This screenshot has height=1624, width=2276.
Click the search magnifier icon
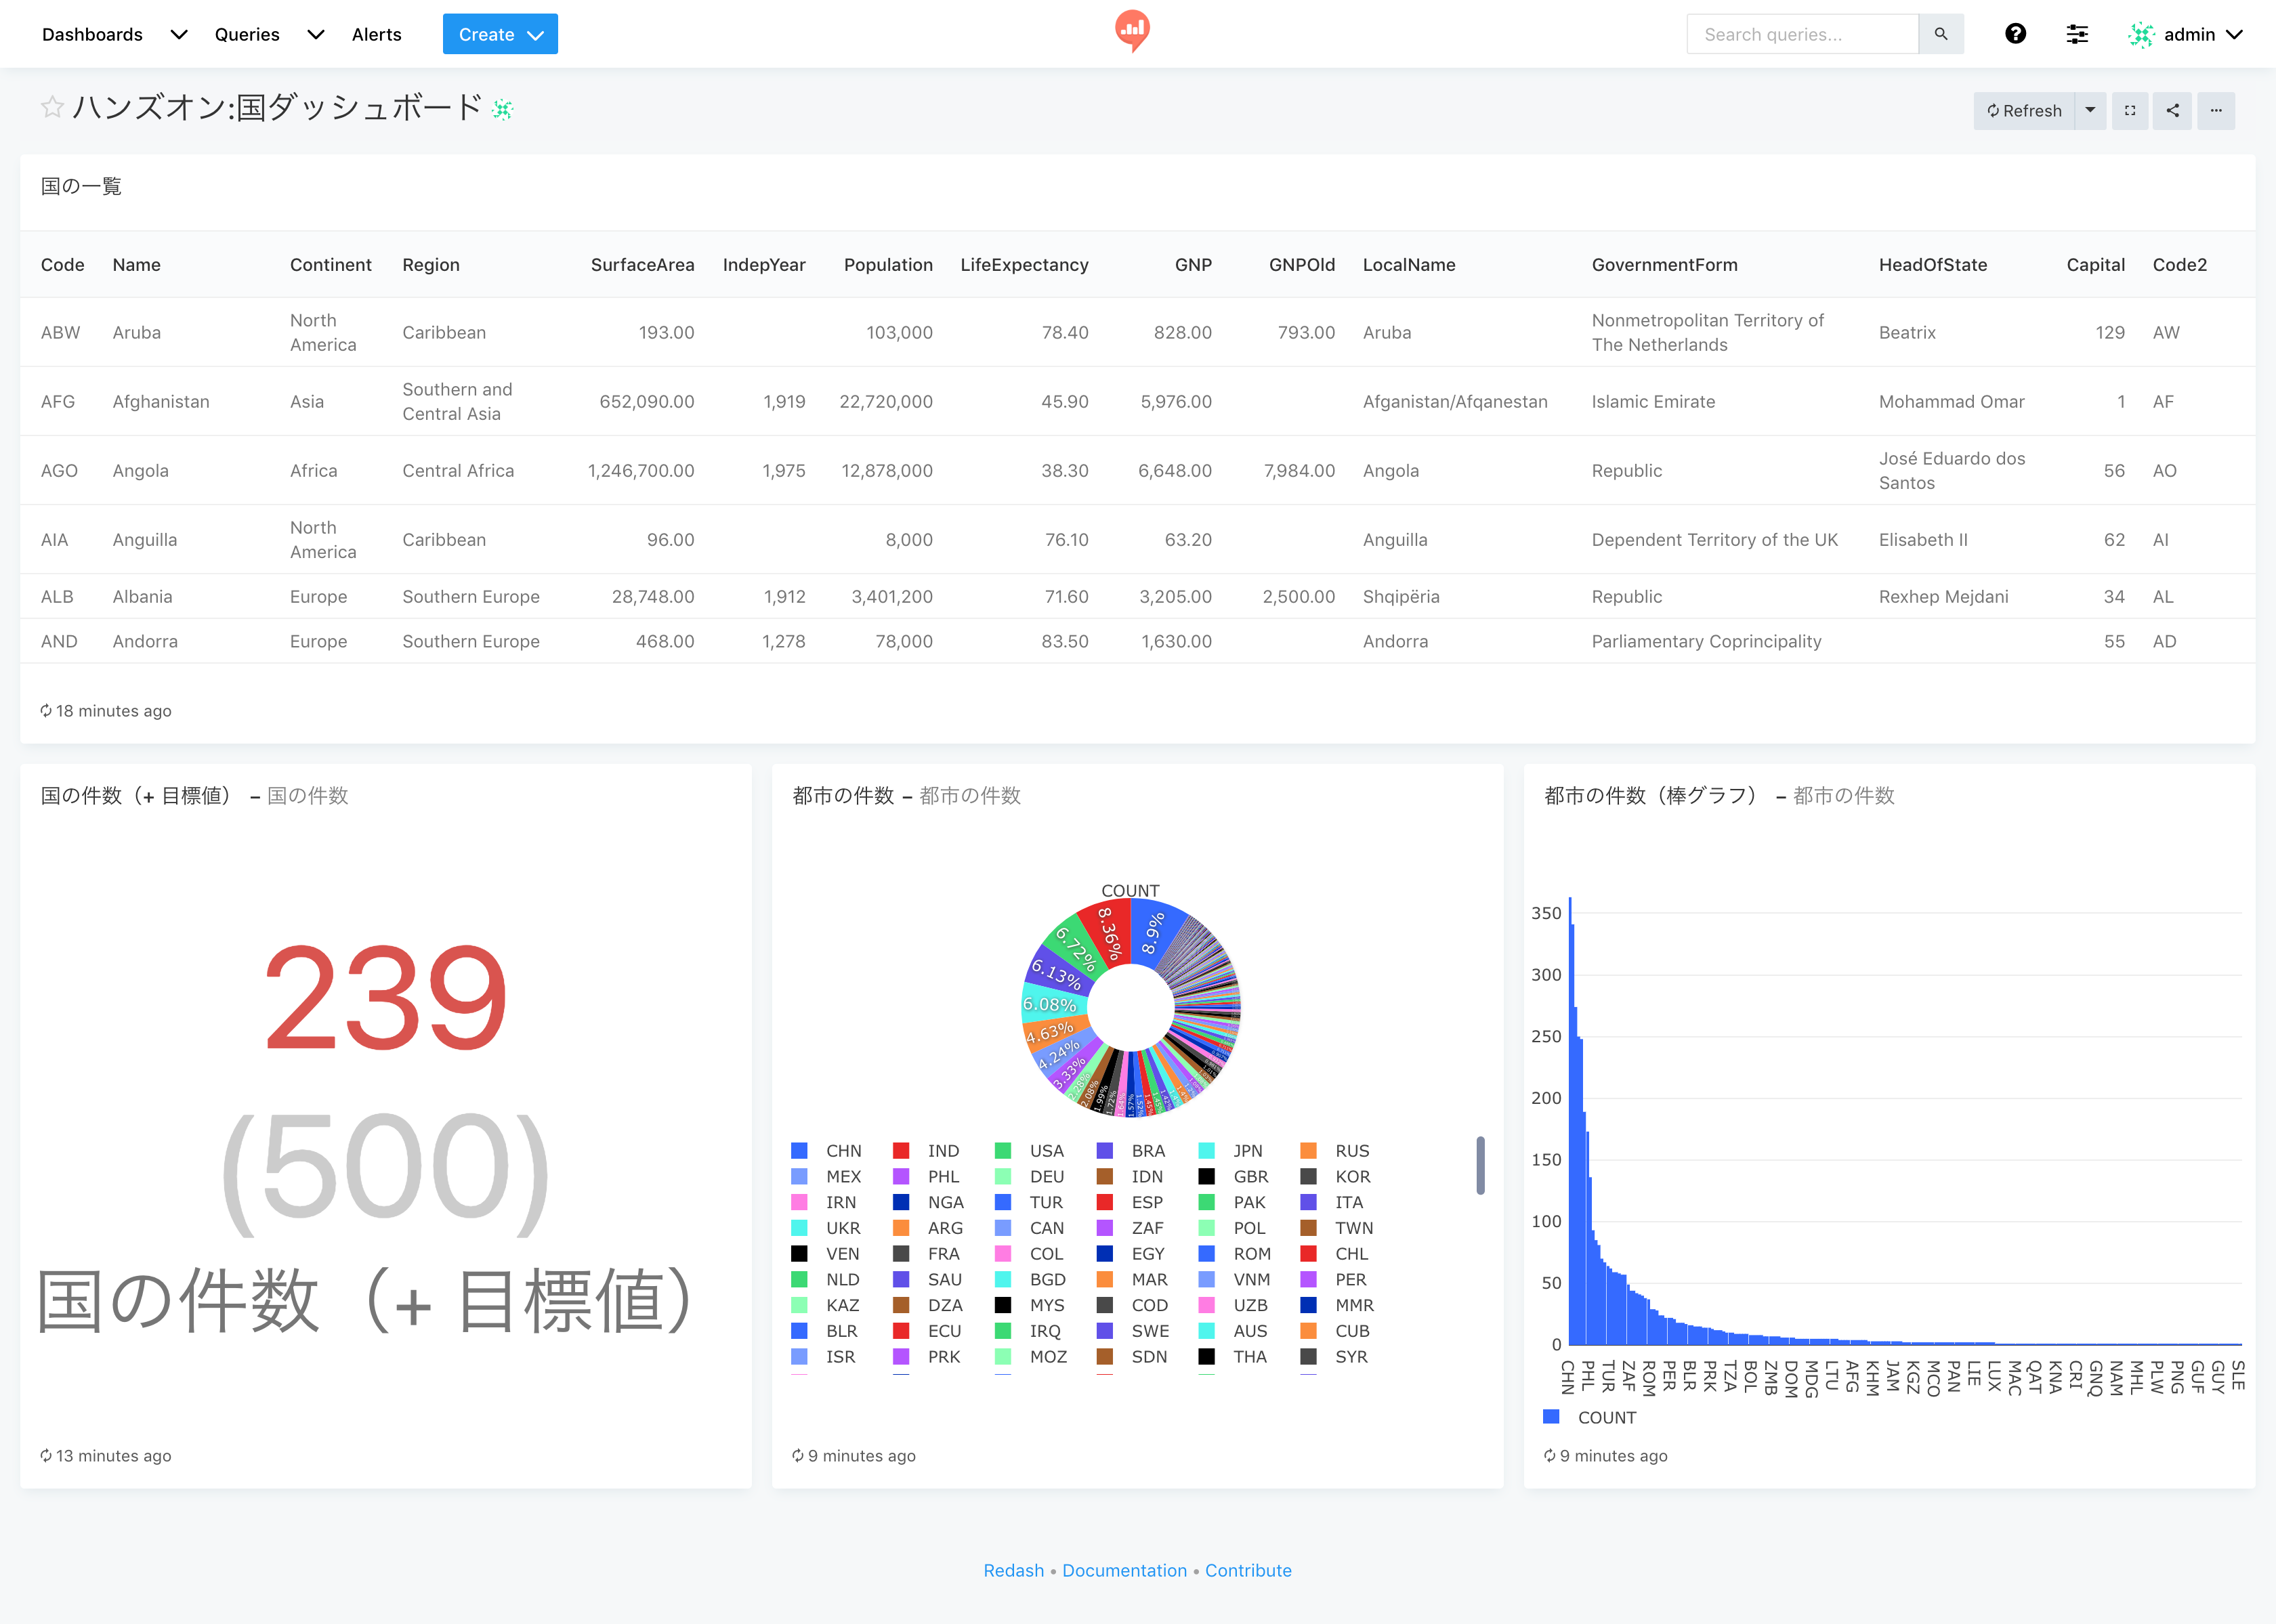tap(1940, 34)
